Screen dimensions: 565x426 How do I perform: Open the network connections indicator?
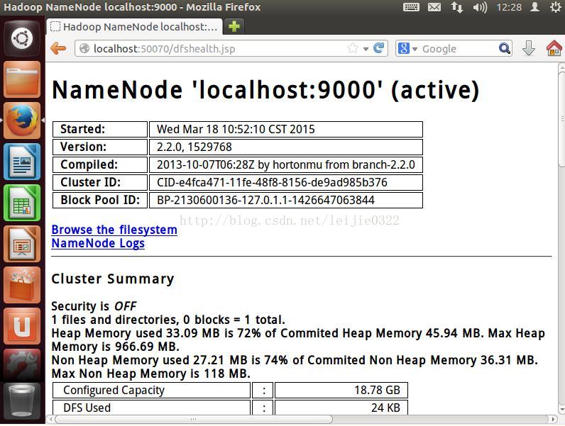(457, 7)
